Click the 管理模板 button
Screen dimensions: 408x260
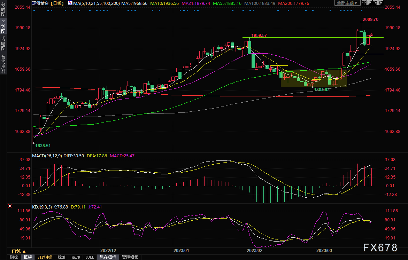coord(130,257)
